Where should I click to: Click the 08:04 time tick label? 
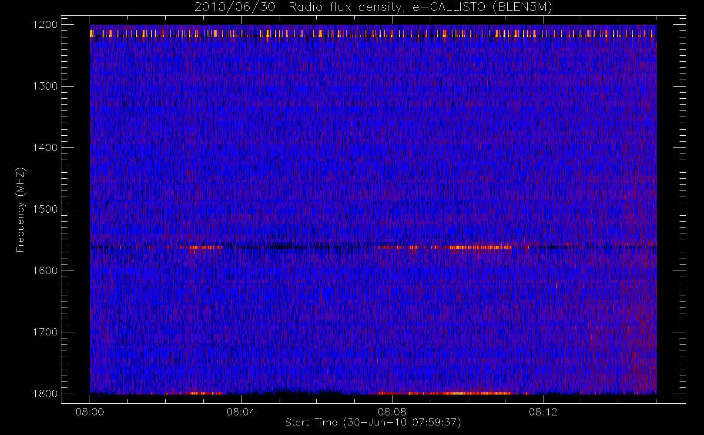tap(241, 412)
